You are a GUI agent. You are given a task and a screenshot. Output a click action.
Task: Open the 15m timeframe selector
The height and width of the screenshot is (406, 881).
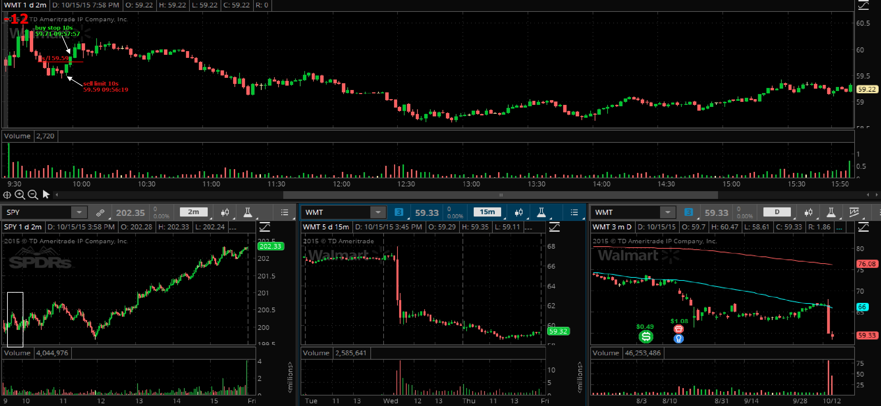click(x=487, y=212)
